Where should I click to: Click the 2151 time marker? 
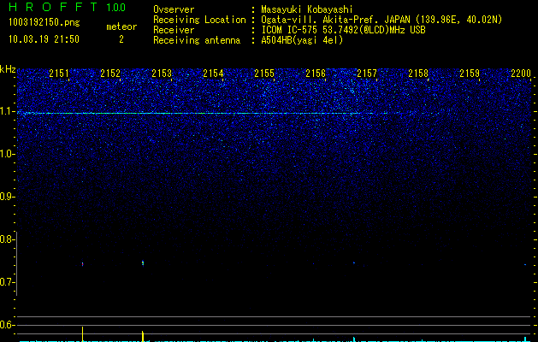pos(59,73)
